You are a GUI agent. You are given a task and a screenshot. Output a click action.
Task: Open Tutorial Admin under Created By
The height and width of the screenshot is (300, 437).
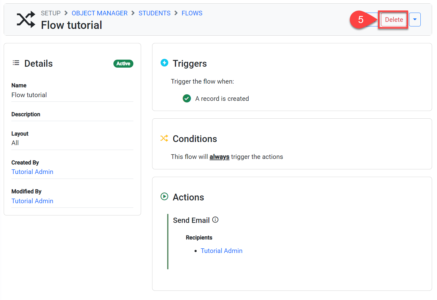[32, 172]
